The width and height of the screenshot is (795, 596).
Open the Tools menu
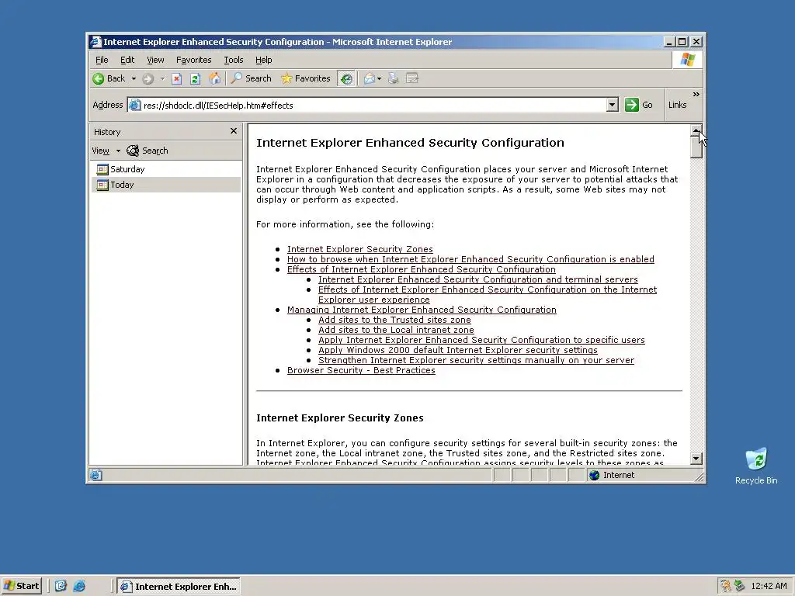(x=234, y=60)
